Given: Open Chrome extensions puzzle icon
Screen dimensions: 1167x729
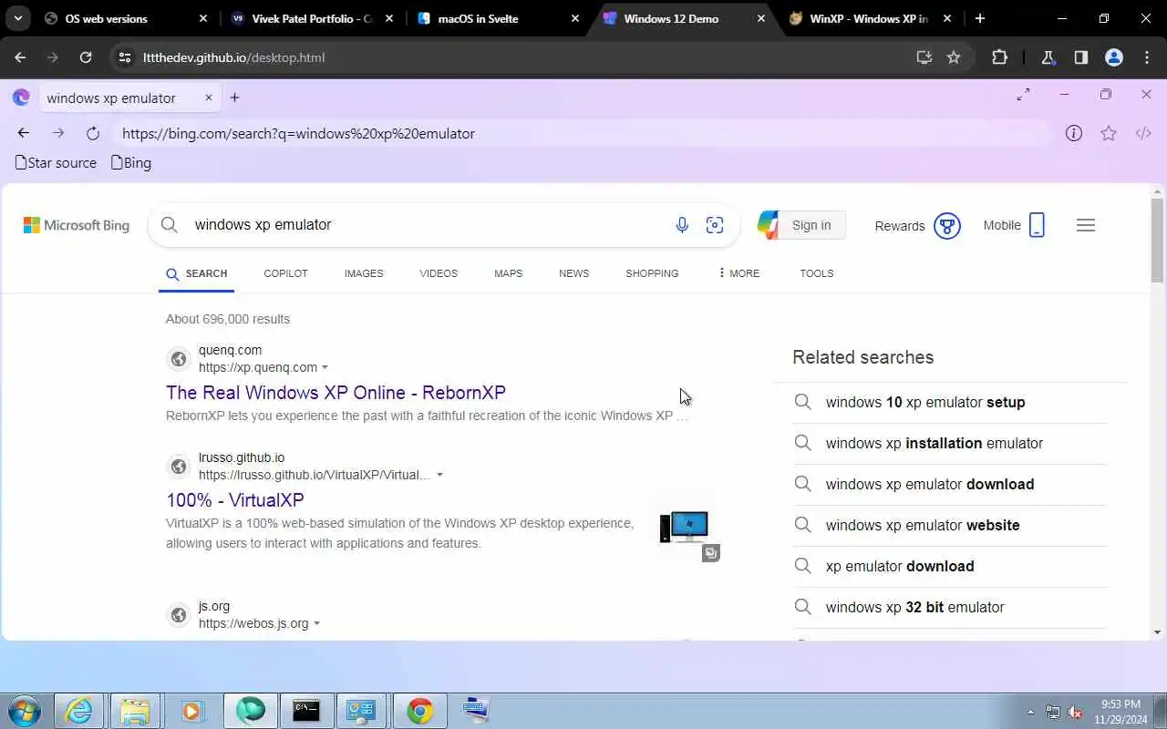Looking at the screenshot, I should [x=999, y=57].
